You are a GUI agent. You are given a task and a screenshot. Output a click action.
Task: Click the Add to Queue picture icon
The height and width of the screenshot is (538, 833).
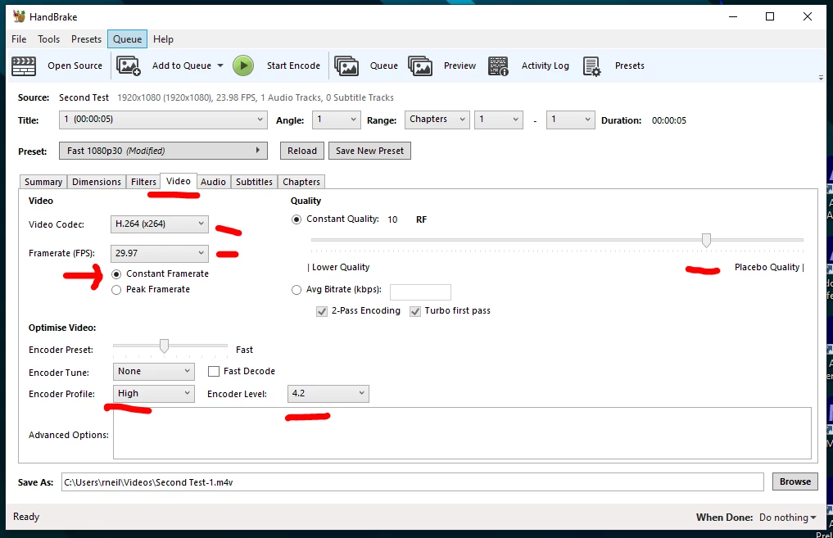[x=128, y=66]
